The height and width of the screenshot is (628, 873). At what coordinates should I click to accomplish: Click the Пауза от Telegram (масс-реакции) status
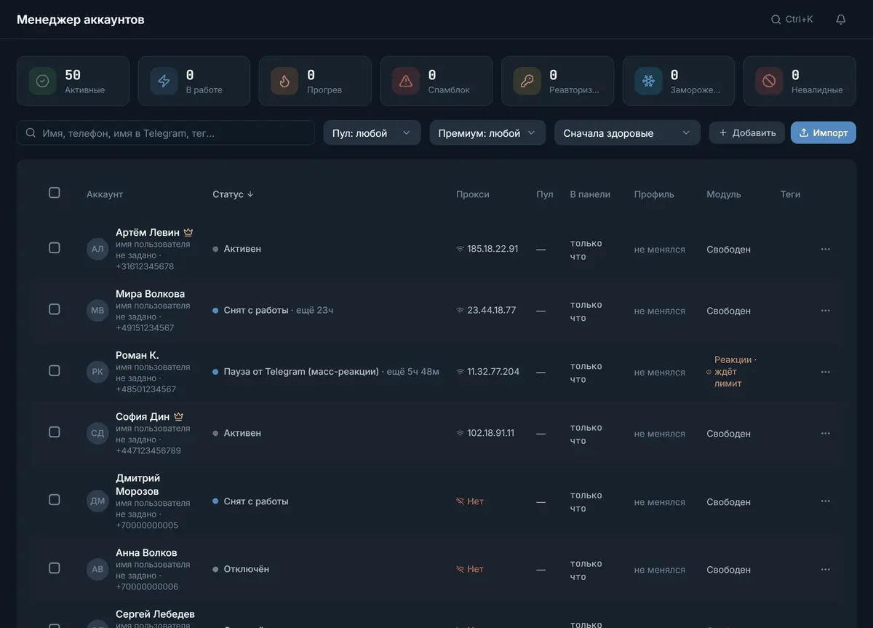tap(301, 371)
